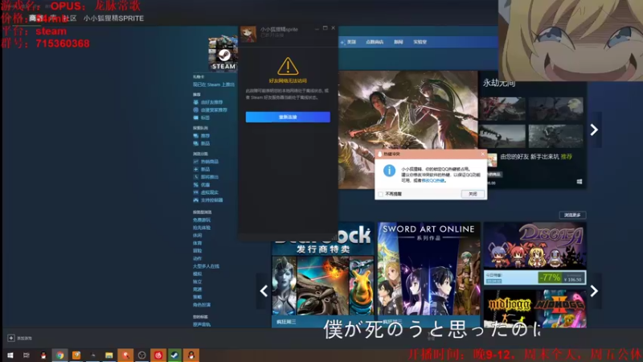The image size is (643, 362).
Task: Open OBS Studio icon on taskbar
Action: 142,355
